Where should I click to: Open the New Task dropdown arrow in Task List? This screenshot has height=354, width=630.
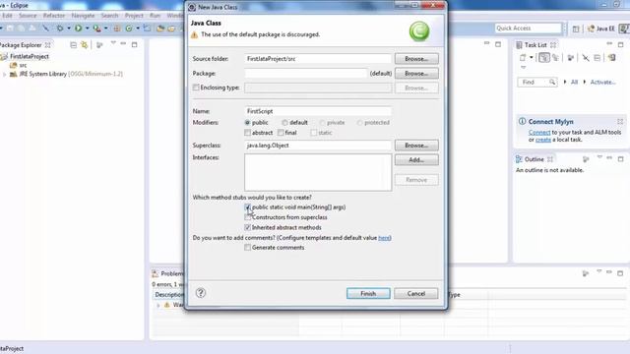[532, 58]
